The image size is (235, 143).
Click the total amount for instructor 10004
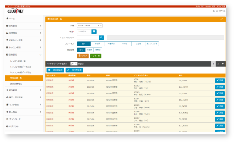tap(183, 100)
